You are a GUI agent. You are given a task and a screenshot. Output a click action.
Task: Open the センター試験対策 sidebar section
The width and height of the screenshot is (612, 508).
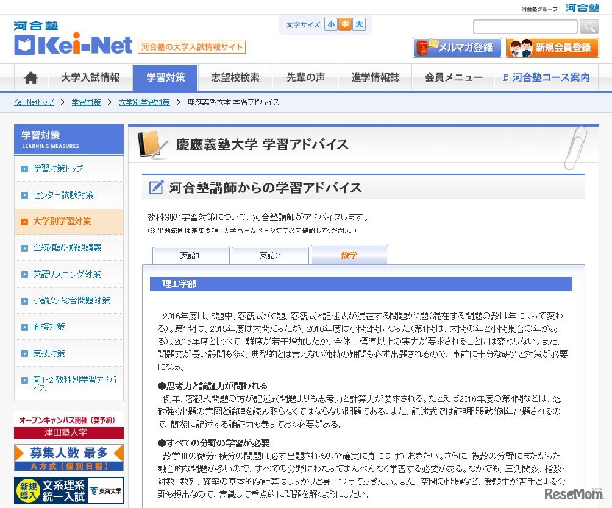tap(61, 195)
